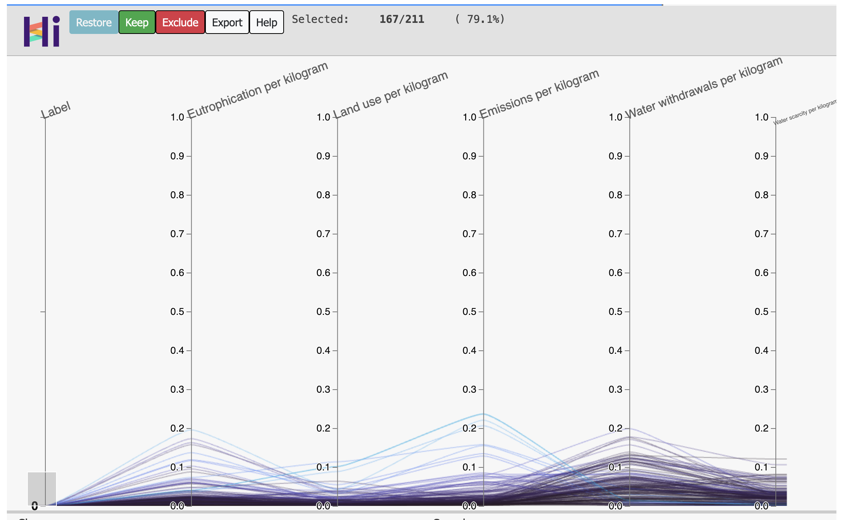Open the Export option
This screenshot has width=841, height=520.
tap(227, 22)
